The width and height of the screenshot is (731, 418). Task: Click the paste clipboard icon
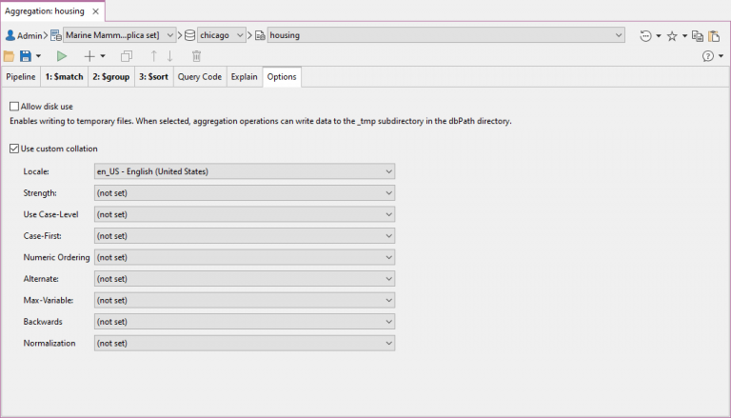click(x=715, y=35)
